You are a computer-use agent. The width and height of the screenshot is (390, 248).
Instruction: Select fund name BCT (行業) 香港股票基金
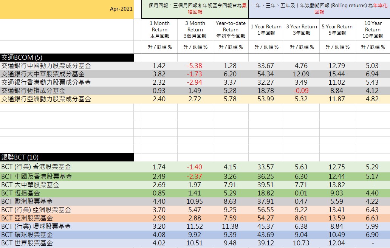[36, 167]
